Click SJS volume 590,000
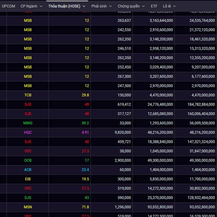 [124, 197]
